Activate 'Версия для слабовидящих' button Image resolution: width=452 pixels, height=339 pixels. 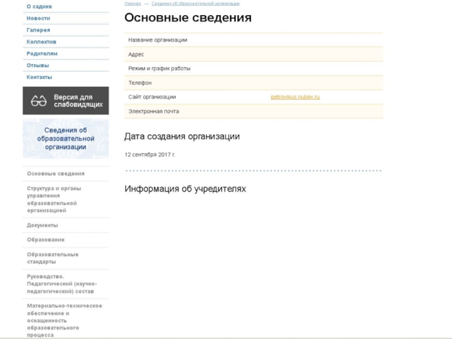pos(66,101)
